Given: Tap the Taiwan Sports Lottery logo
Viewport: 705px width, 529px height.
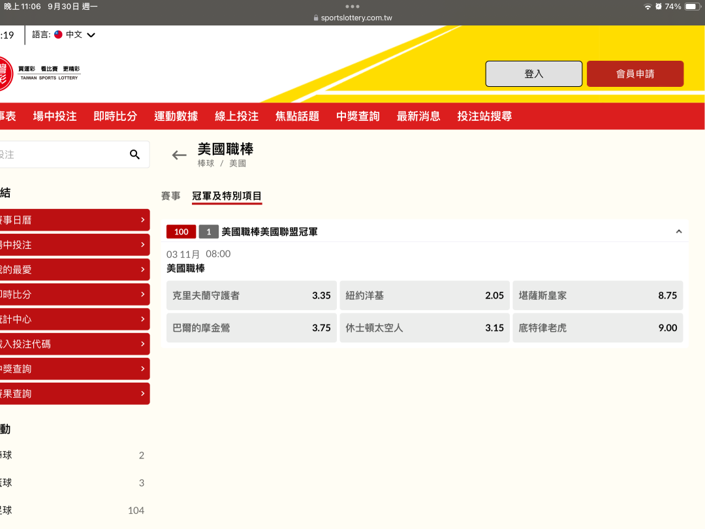Looking at the screenshot, I should 40,73.
